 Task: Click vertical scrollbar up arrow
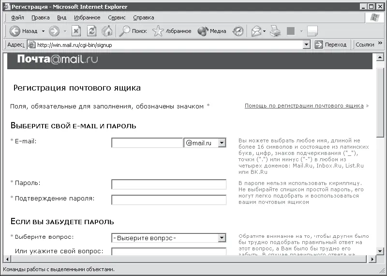tap(380, 58)
